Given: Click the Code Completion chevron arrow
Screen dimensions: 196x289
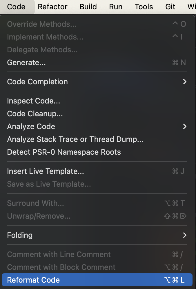Looking at the screenshot, I should (185, 82).
